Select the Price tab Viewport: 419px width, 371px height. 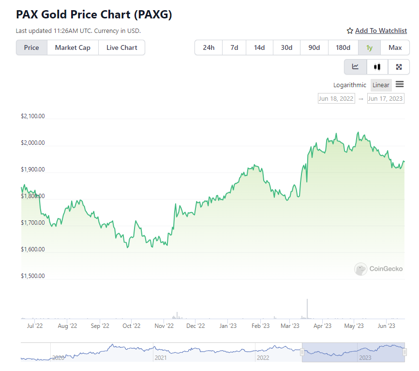coord(31,47)
